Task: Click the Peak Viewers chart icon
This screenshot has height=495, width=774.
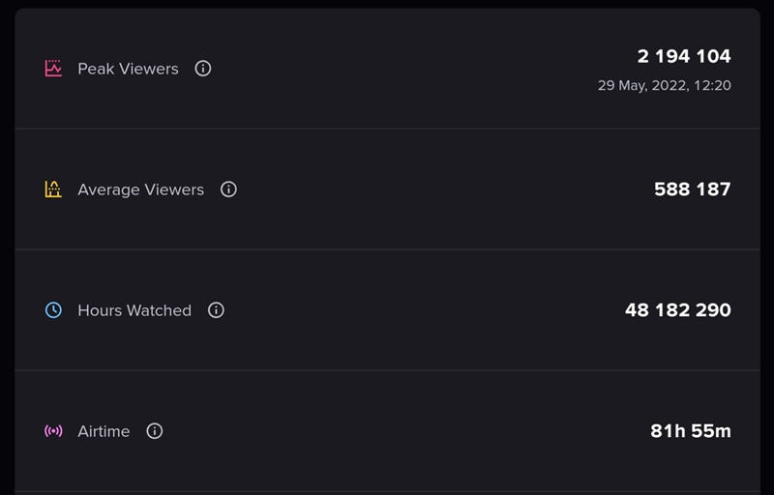Action: (53, 69)
